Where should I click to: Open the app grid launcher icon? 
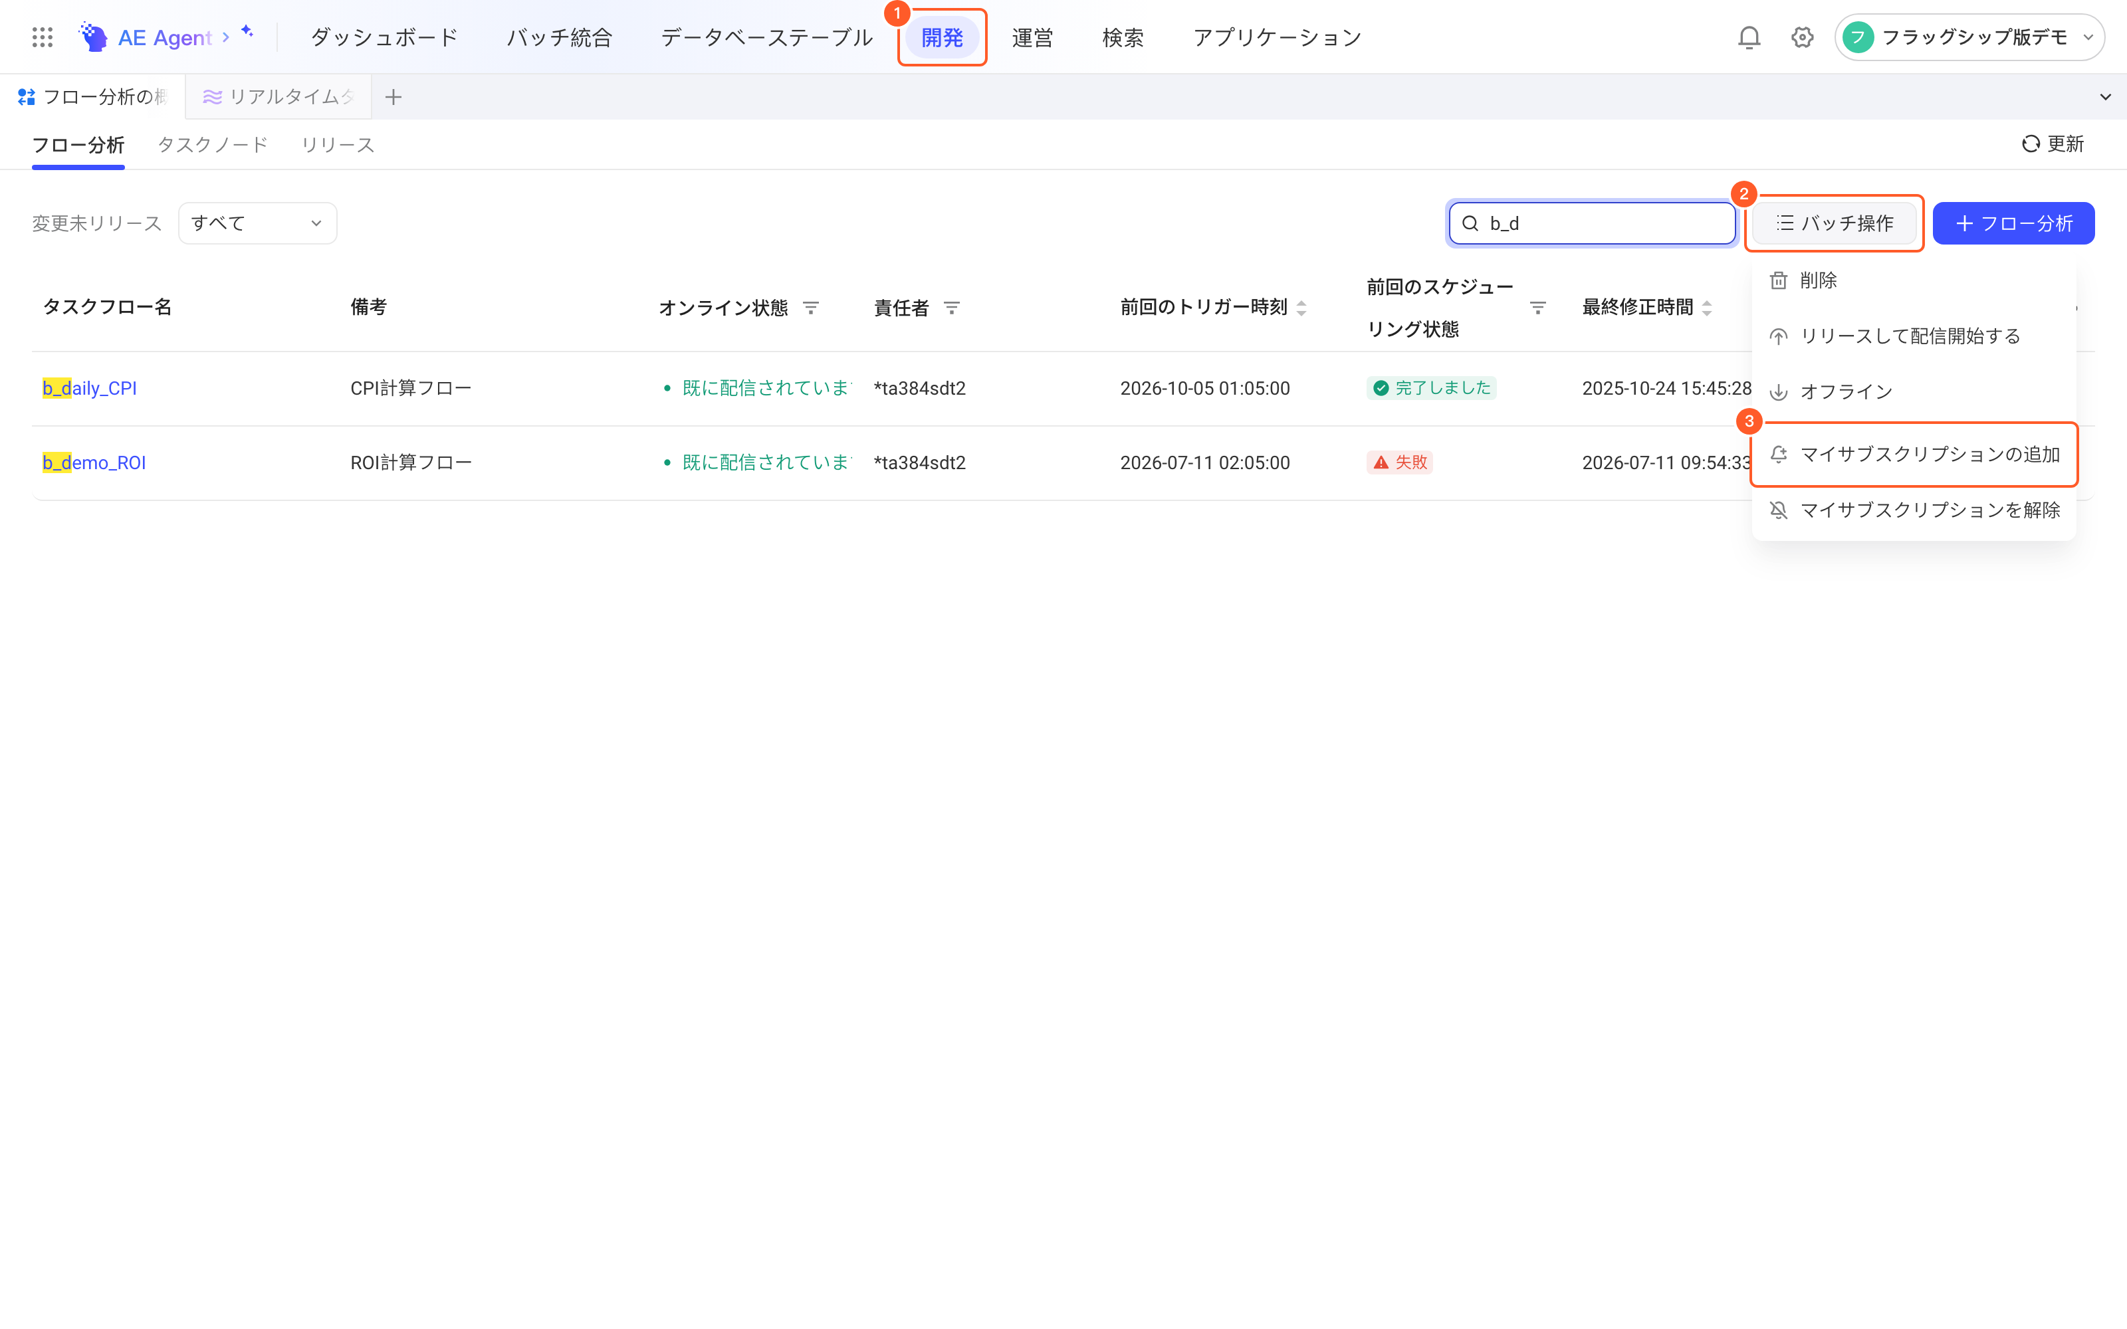(42, 37)
